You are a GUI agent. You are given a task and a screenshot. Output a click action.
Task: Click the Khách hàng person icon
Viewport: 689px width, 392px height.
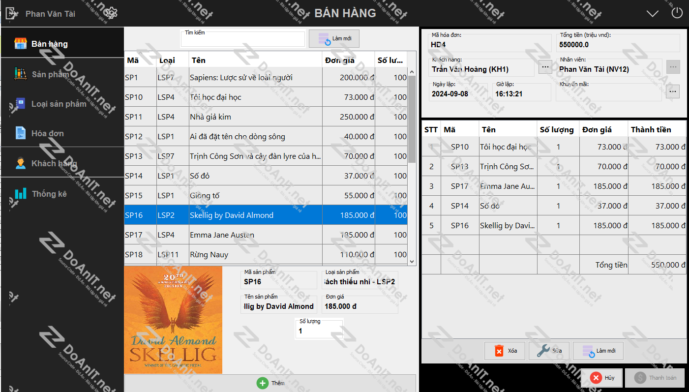[20, 163]
